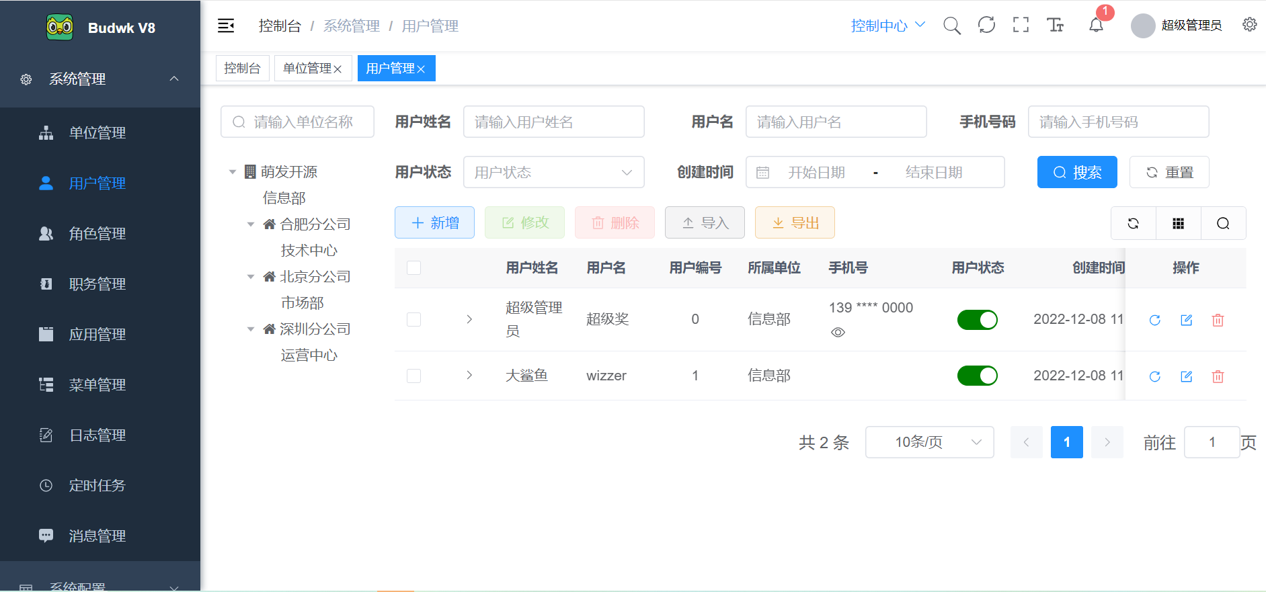Collapse the 合肥分公司 tree node
The width and height of the screenshot is (1266, 592).
pyautogui.click(x=251, y=224)
